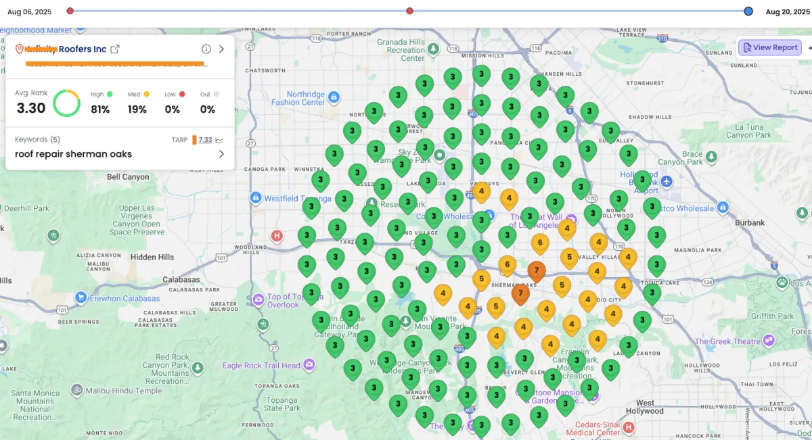The height and width of the screenshot is (440, 812).
Task: Click the Eagle Rock Trail Head camera icon
Action: pos(309,365)
